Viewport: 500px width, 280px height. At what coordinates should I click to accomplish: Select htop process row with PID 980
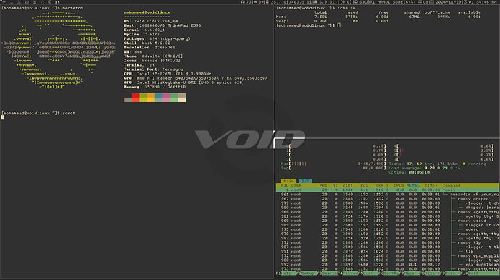(388, 208)
